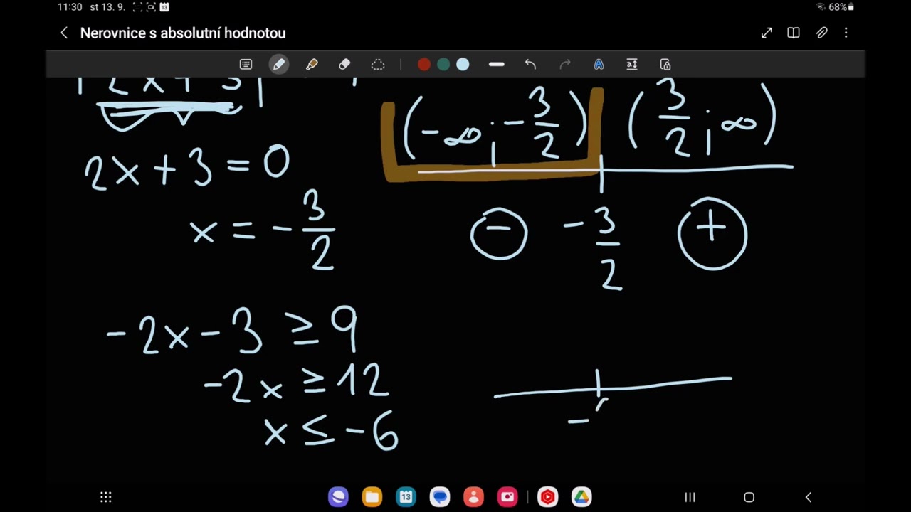Pick the red pen color
911x512 pixels.
click(x=423, y=65)
